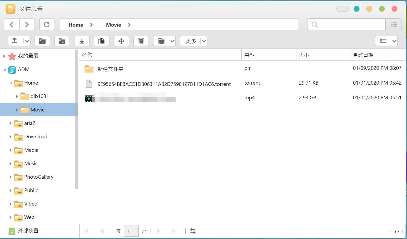Go back to previous folder

tap(12, 25)
